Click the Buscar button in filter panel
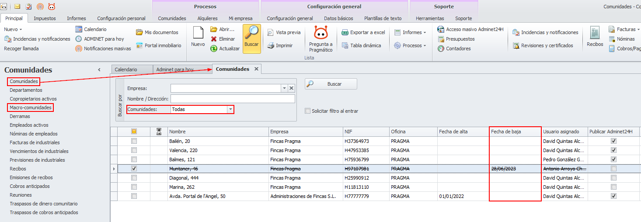This screenshot has width=641, height=222. [331, 84]
